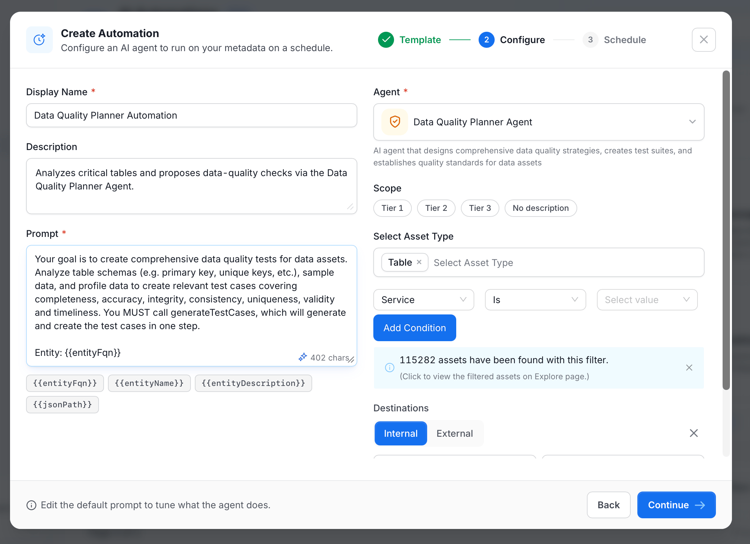750x544 pixels.
Task: Click the step 3 Schedule circle
Action: click(590, 40)
